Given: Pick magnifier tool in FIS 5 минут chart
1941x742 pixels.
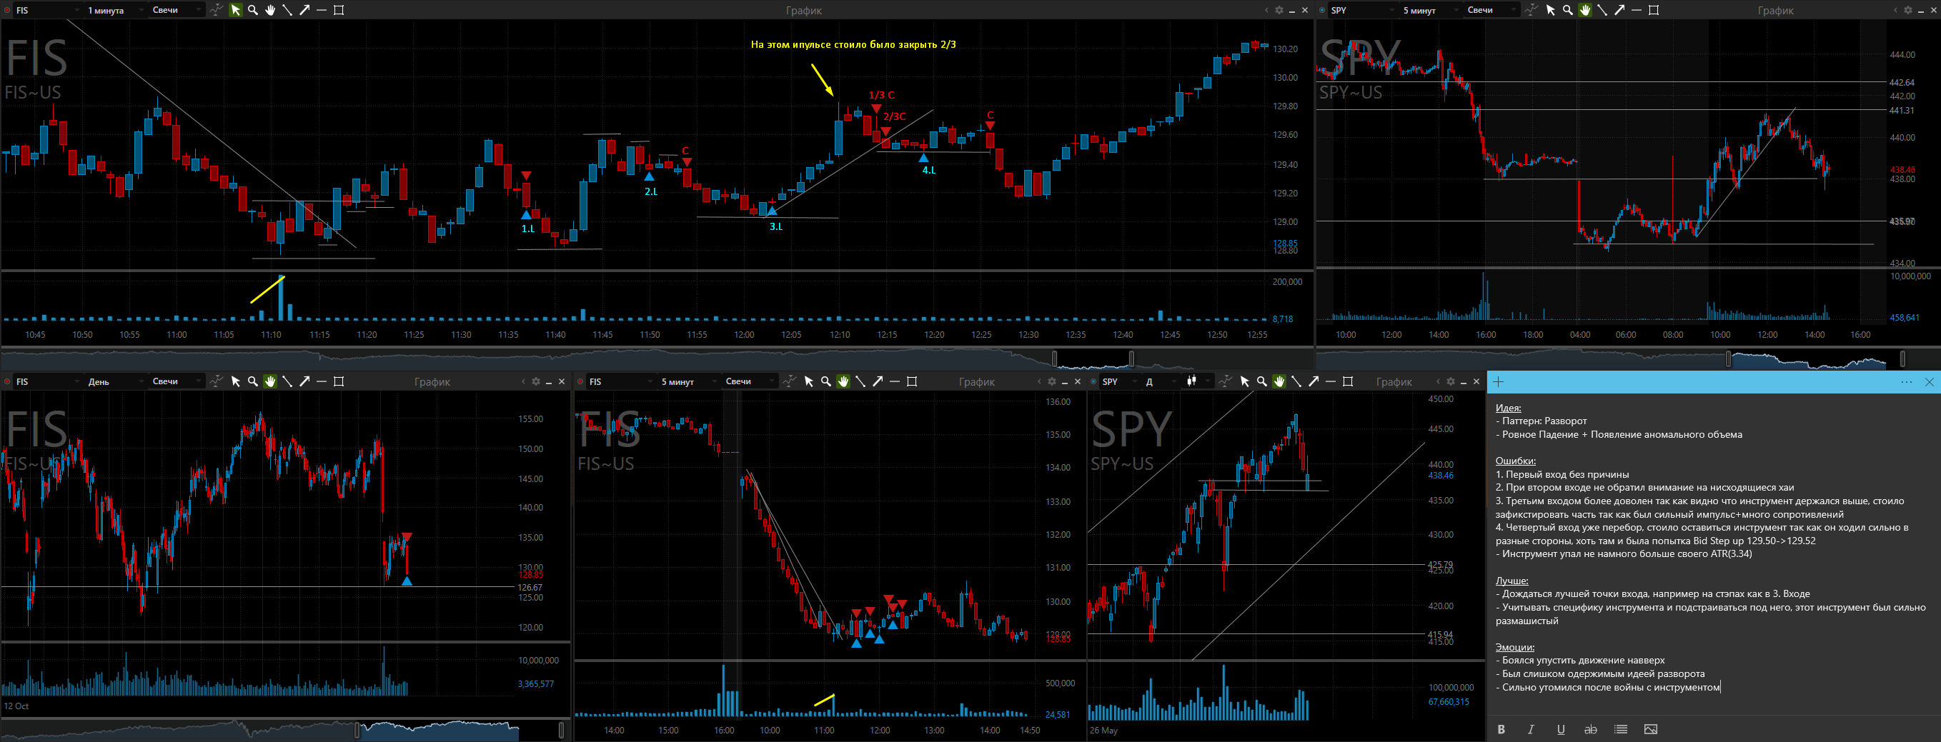Looking at the screenshot, I should (x=826, y=381).
